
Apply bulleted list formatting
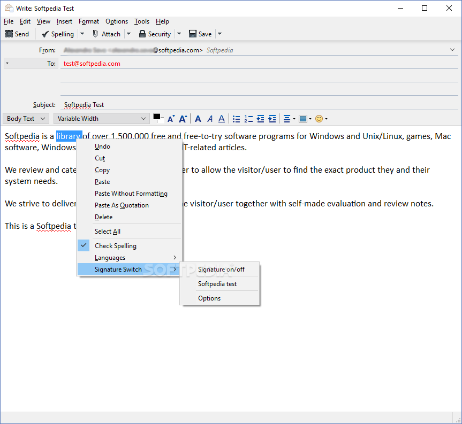point(236,119)
